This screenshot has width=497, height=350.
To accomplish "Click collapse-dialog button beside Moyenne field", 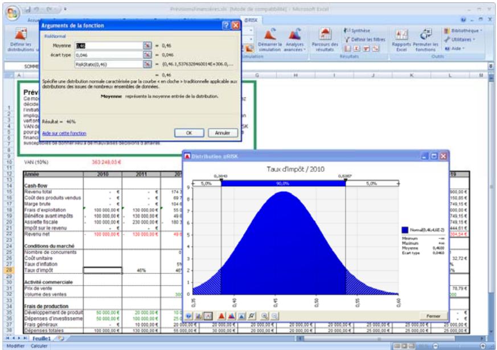I will coord(147,44).
